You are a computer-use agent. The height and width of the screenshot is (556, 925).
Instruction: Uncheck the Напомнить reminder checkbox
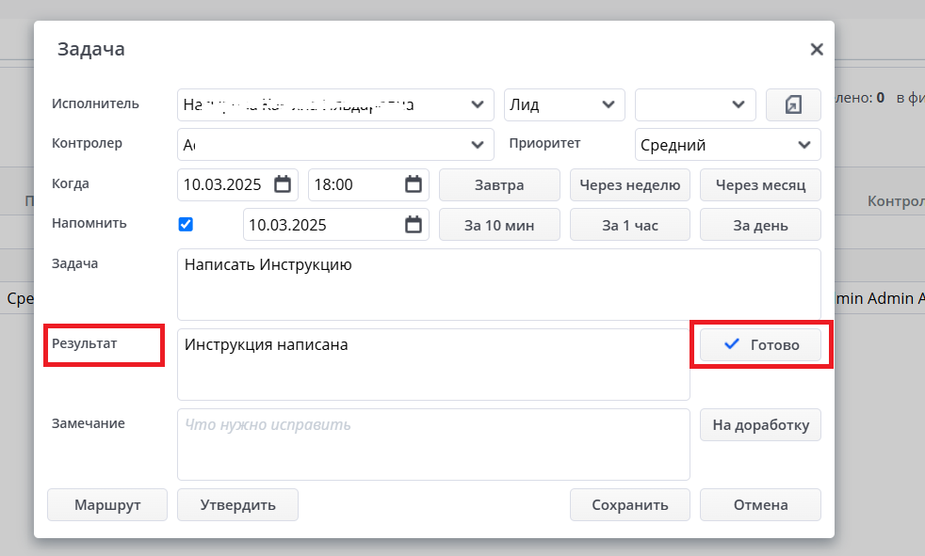pos(186,225)
